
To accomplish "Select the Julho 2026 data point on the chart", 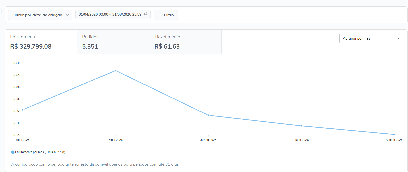I will click(301, 126).
